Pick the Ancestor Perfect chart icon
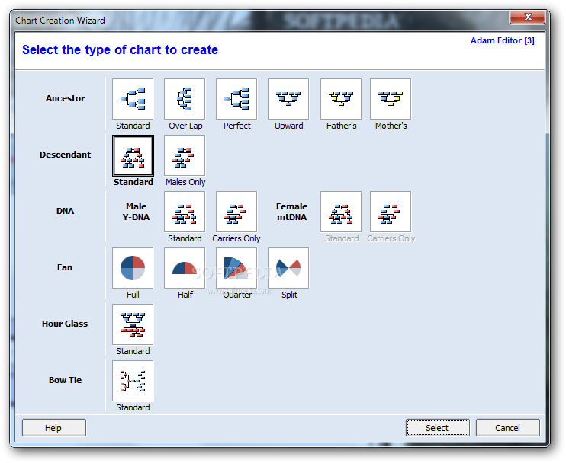The width and height of the screenshot is (566, 463). point(236,99)
